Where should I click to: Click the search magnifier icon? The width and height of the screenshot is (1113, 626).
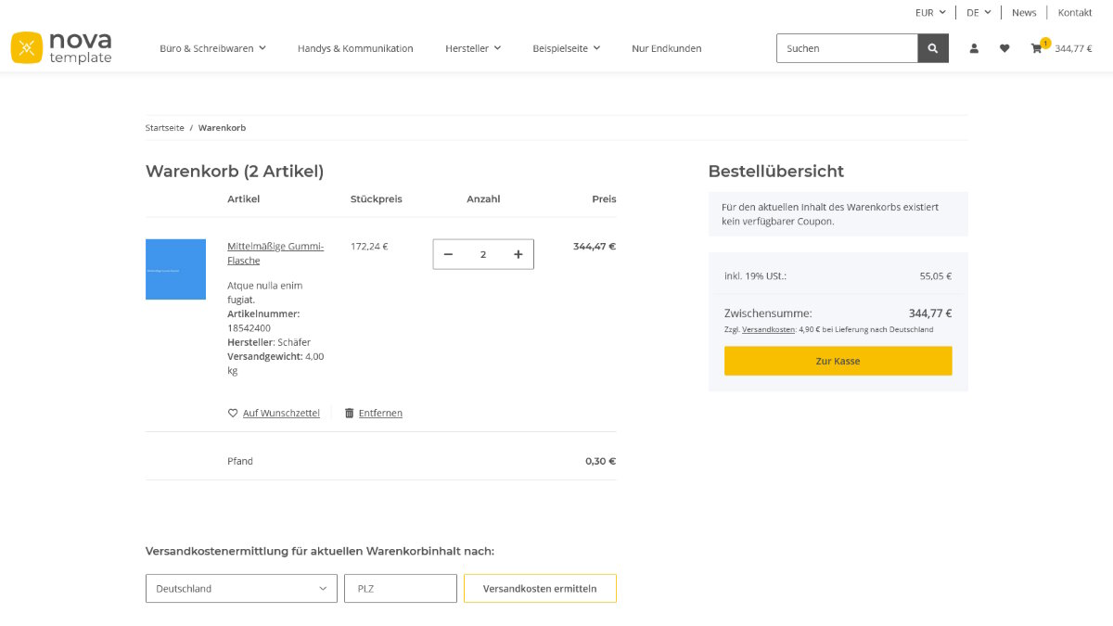pyautogui.click(x=932, y=47)
